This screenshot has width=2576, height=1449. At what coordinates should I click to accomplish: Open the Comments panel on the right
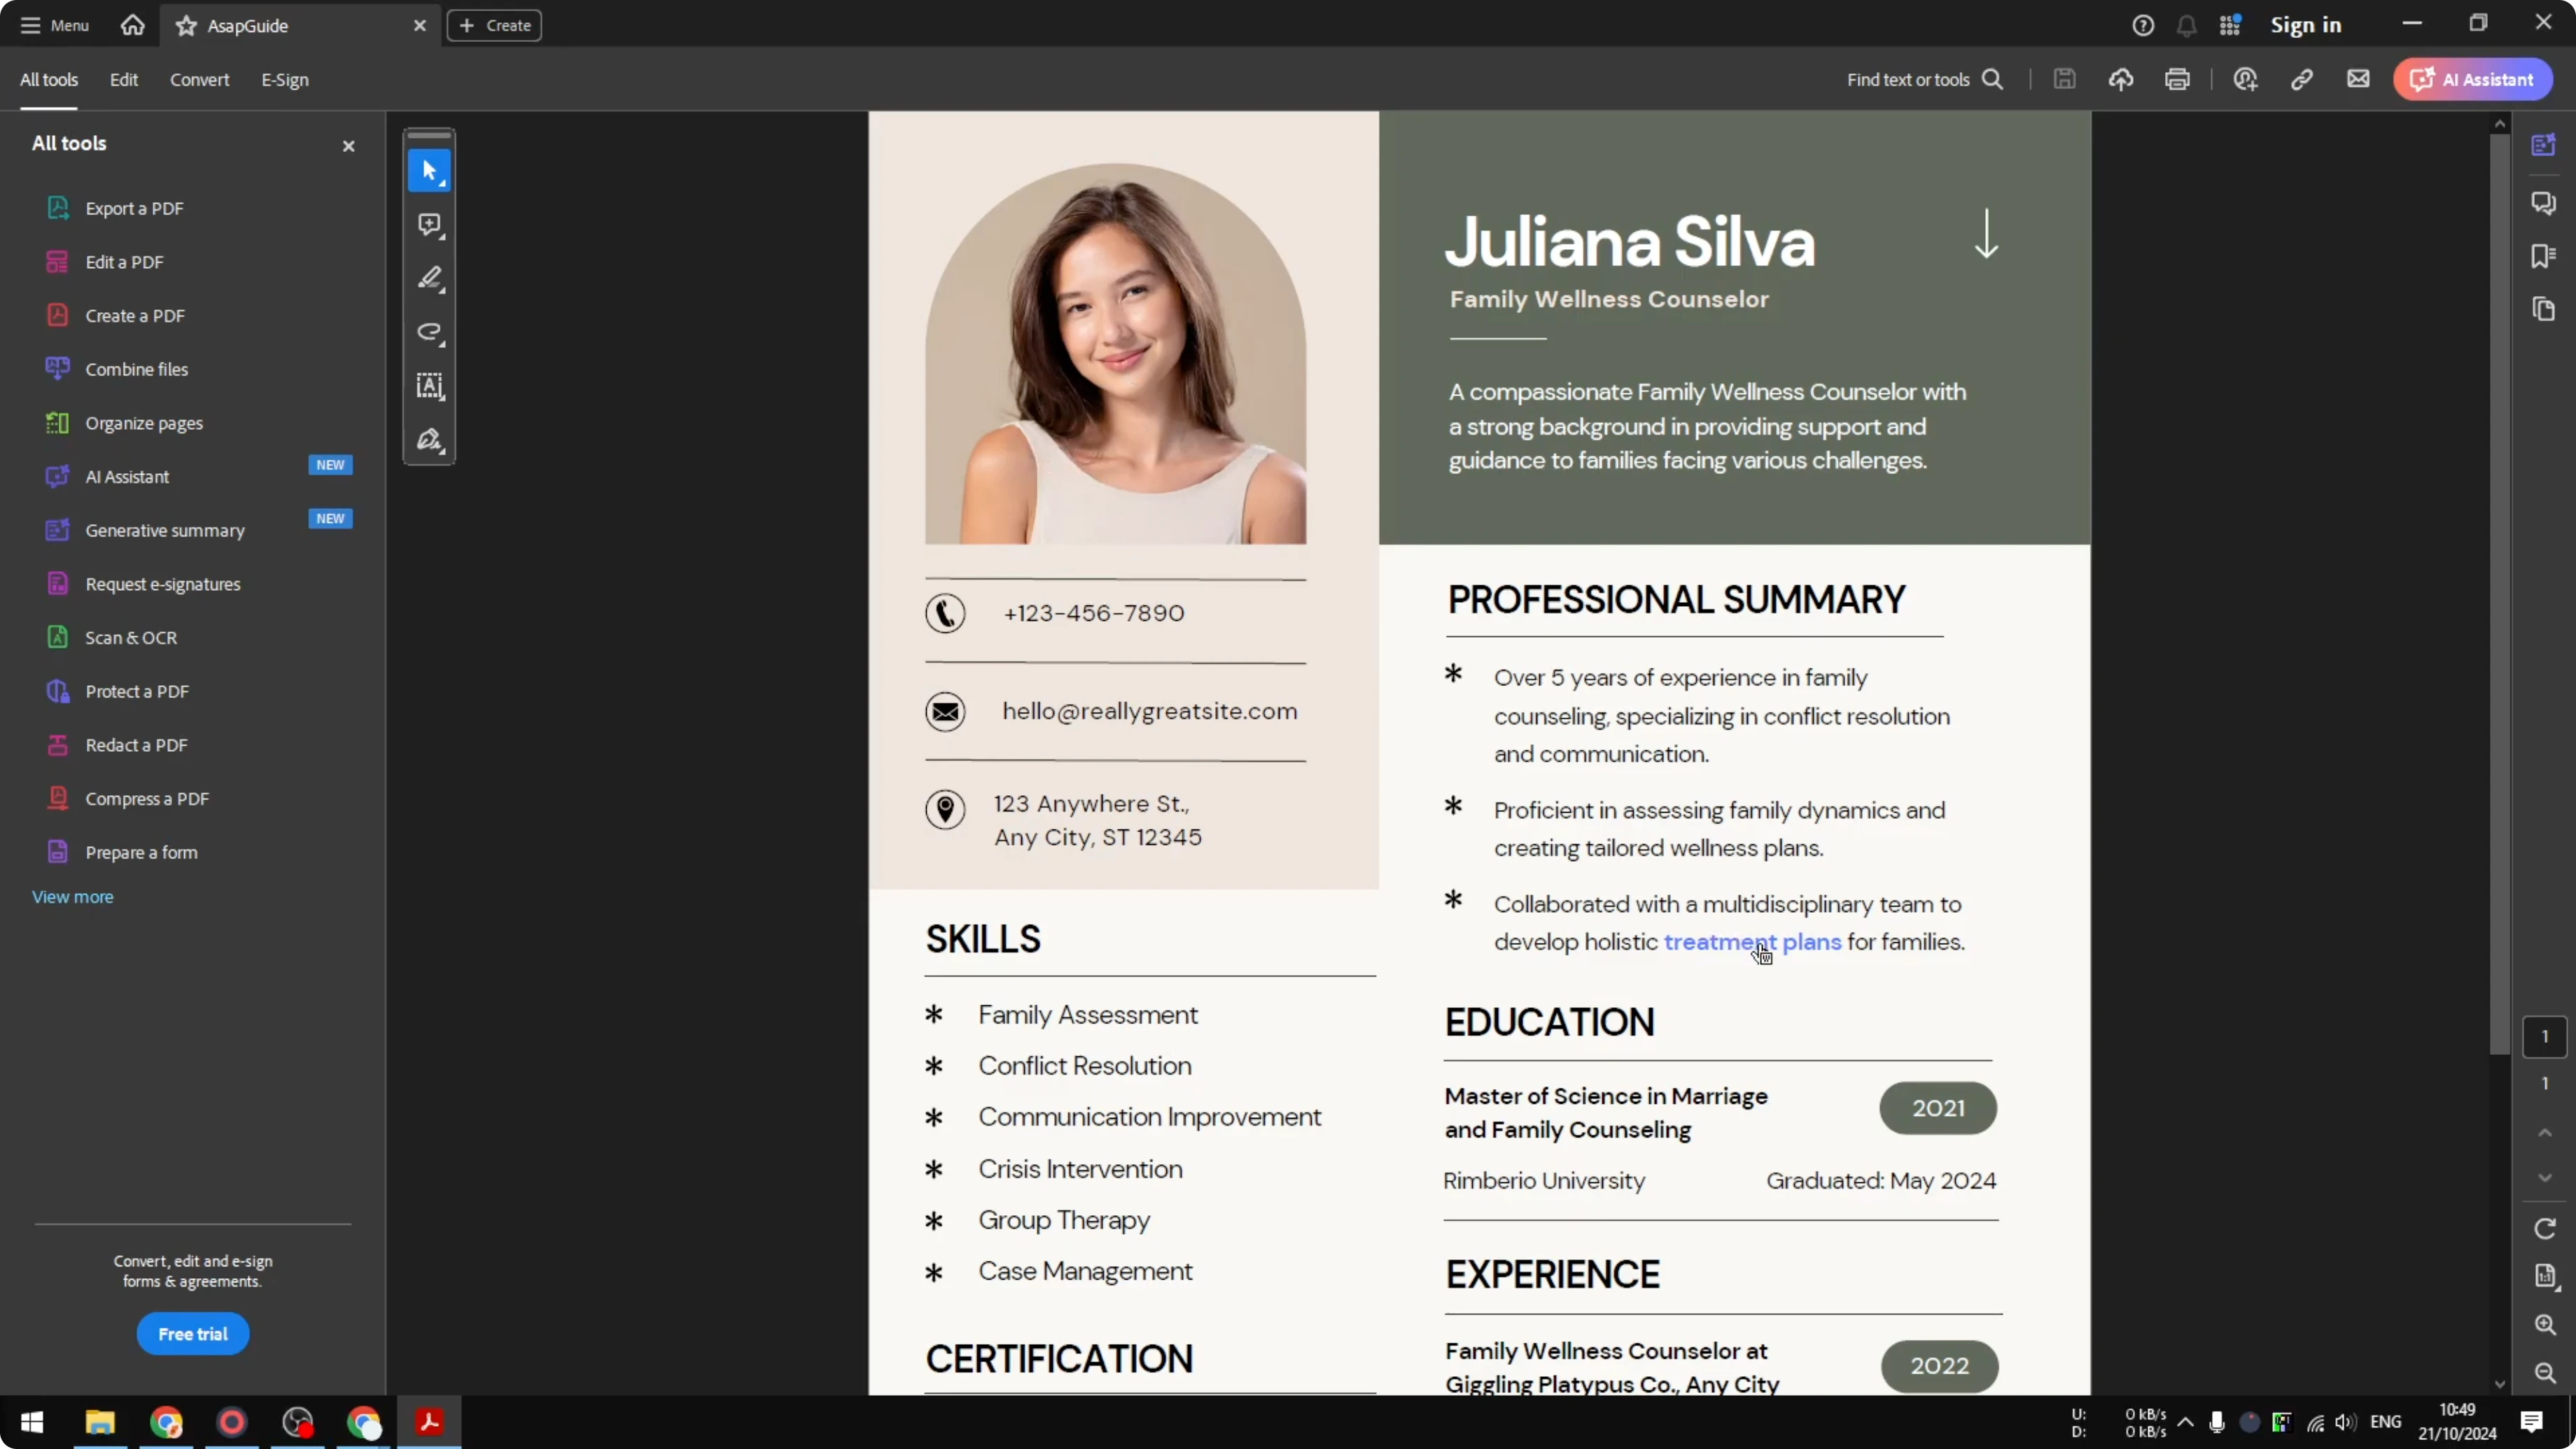(2545, 203)
